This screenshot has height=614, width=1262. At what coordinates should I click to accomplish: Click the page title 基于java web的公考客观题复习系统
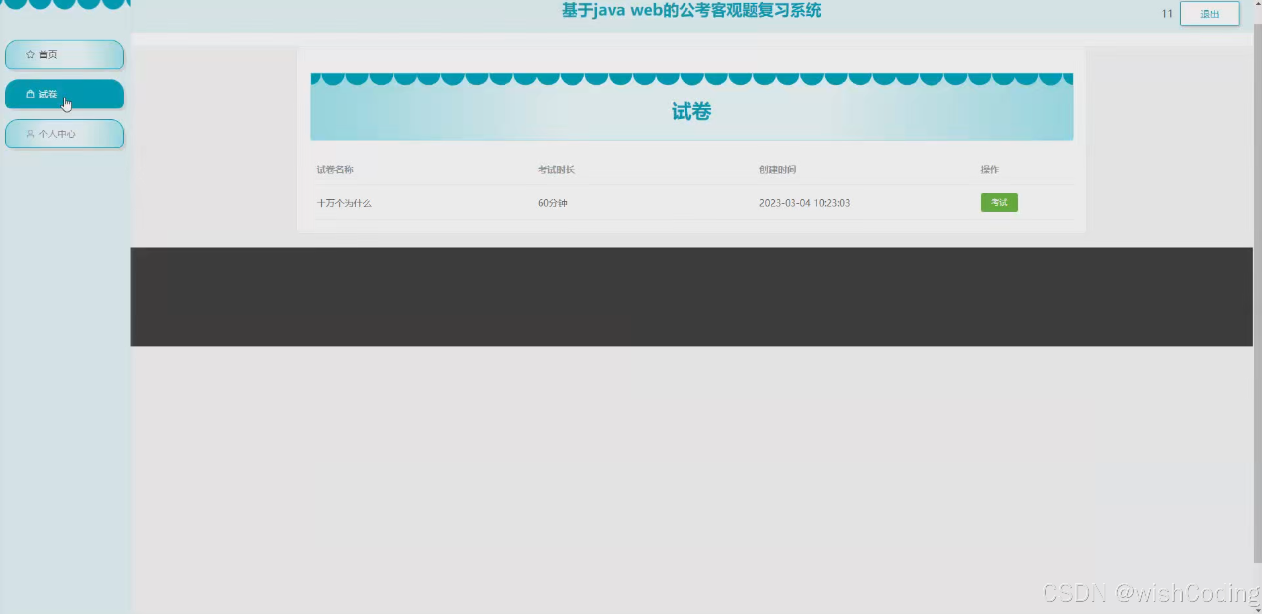click(690, 10)
